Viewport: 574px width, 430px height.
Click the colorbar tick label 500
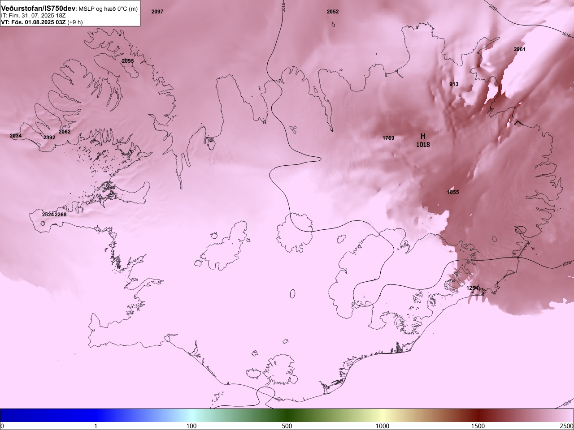(x=287, y=426)
